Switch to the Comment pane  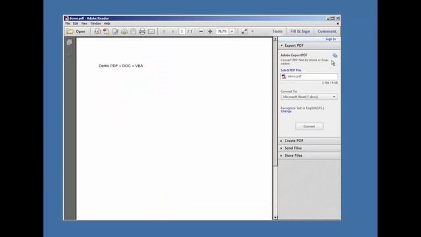pos(327,32)
